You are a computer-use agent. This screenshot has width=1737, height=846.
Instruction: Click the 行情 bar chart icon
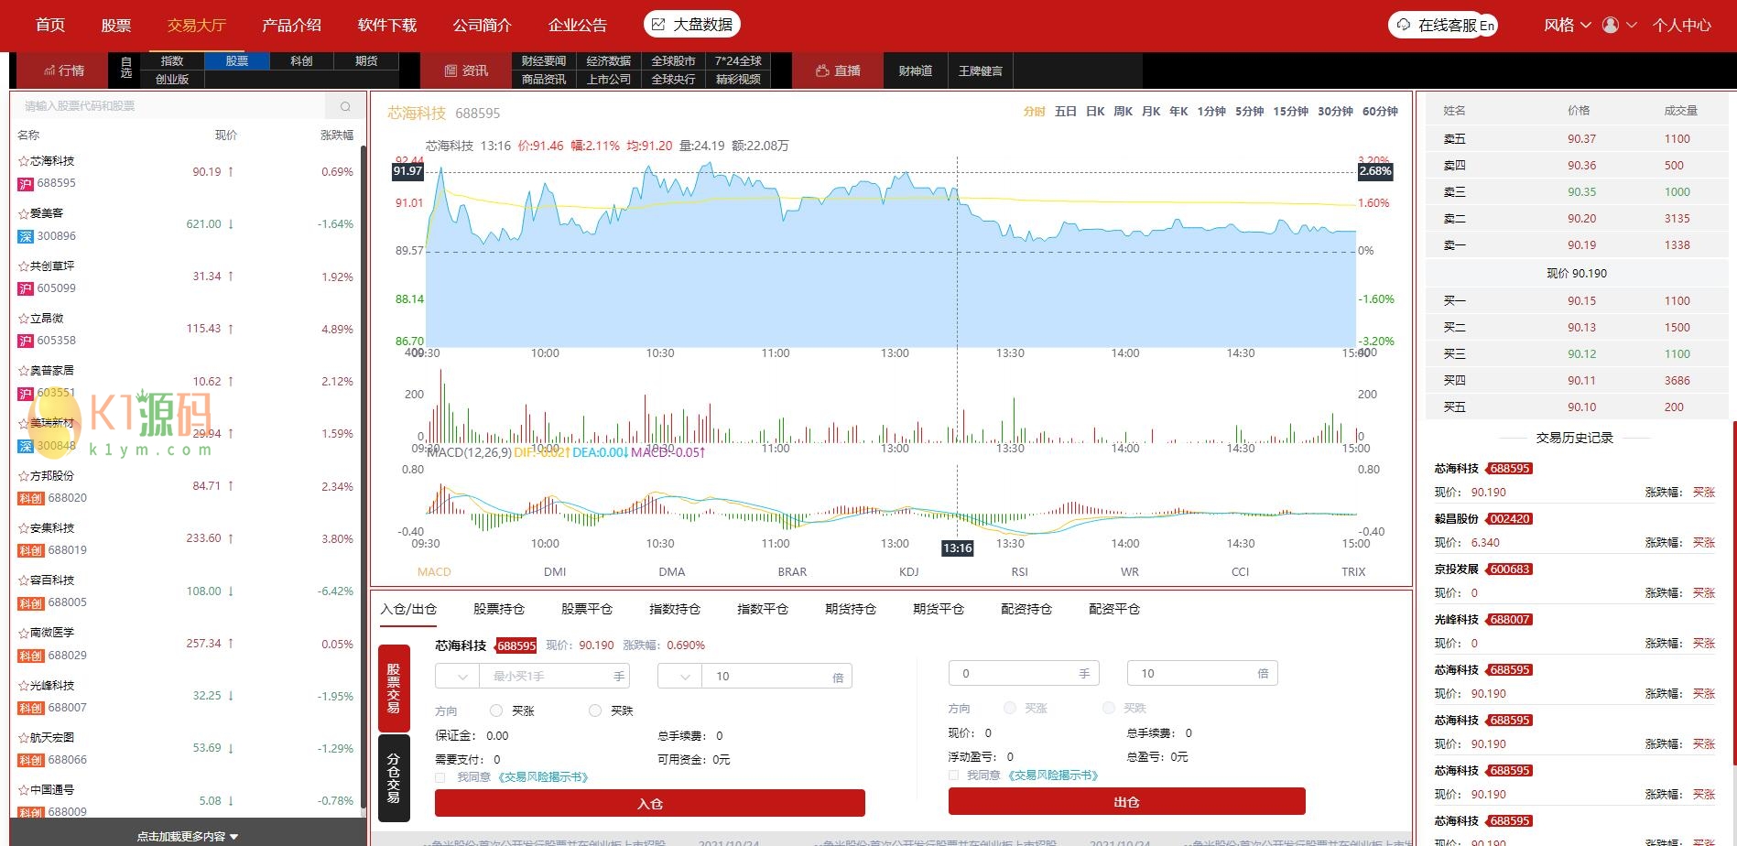[49, 70]
